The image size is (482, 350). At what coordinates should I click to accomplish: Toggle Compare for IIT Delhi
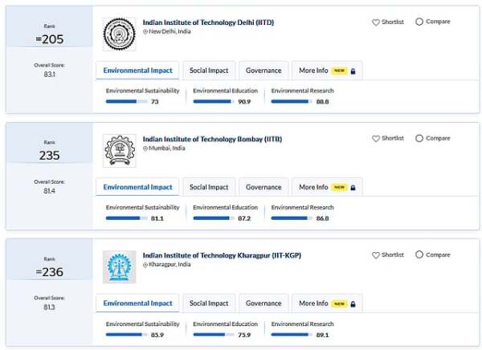(419, 22)
